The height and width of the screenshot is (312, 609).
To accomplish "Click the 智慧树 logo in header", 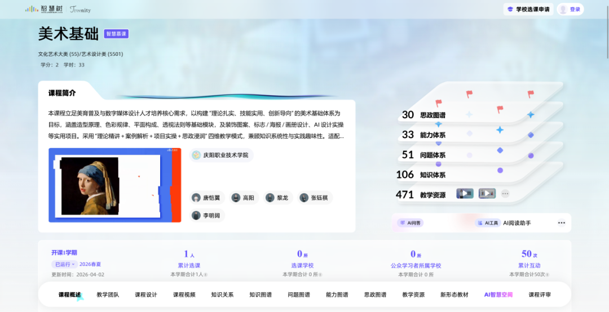I will pyautogui.click(x=43, y=9).
